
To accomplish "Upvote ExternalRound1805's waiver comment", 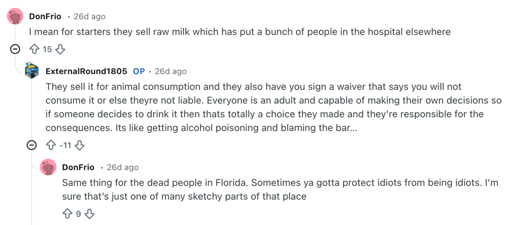I will coord(51,145).
